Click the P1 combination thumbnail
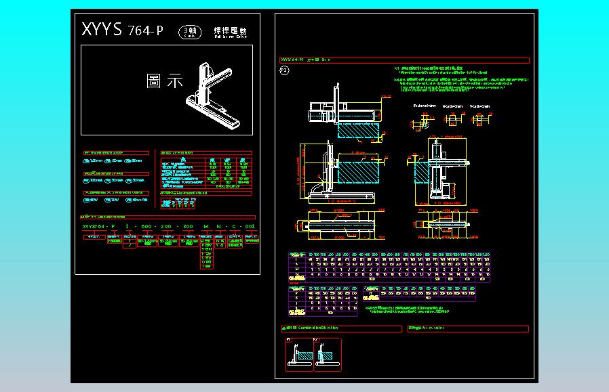The width and height of the screenshot is (609, 392). pyautogui.click(x=298, y=353)
